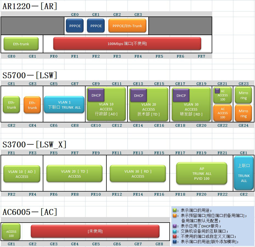Click legend text 备用端口默认无配置
This screenshot has height=247, width=255.
(200, 221)
